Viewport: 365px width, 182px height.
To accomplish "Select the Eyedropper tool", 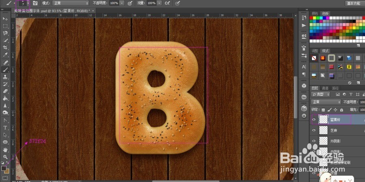I will point(5,55).
